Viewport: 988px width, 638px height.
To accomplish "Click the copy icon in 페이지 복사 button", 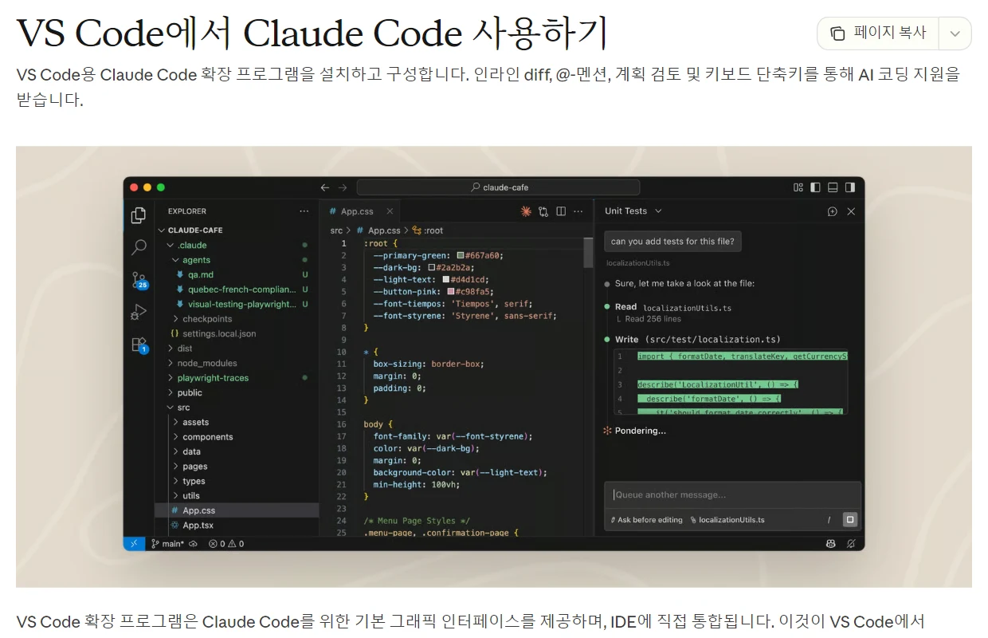I will (x=837, y=33).
